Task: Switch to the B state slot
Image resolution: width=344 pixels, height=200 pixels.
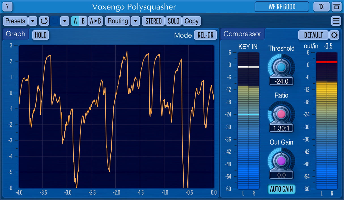Action: coord(83,21)
